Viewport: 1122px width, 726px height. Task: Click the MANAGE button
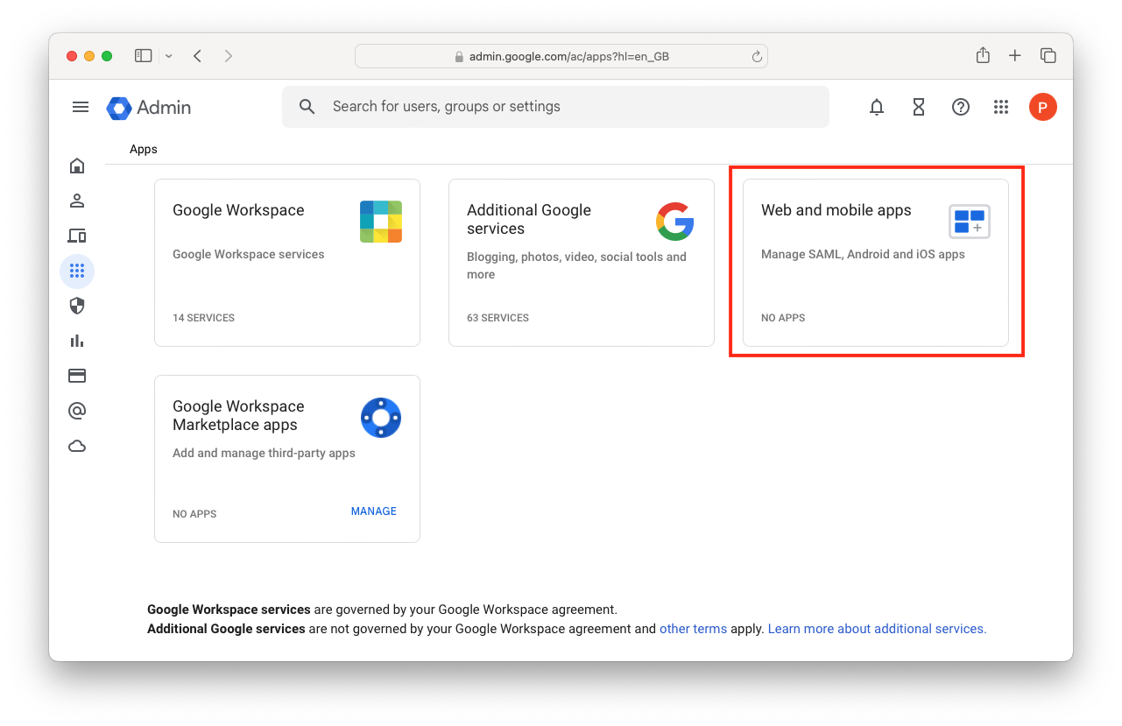[374, 511]
